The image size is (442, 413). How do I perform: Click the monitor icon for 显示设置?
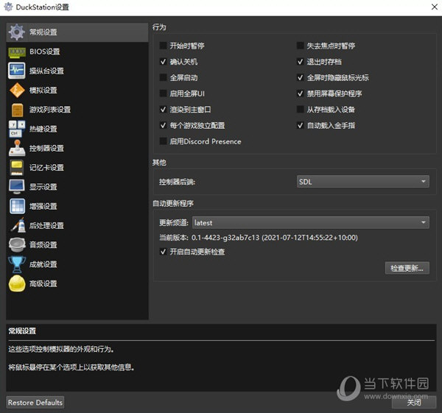click(17, 187)
